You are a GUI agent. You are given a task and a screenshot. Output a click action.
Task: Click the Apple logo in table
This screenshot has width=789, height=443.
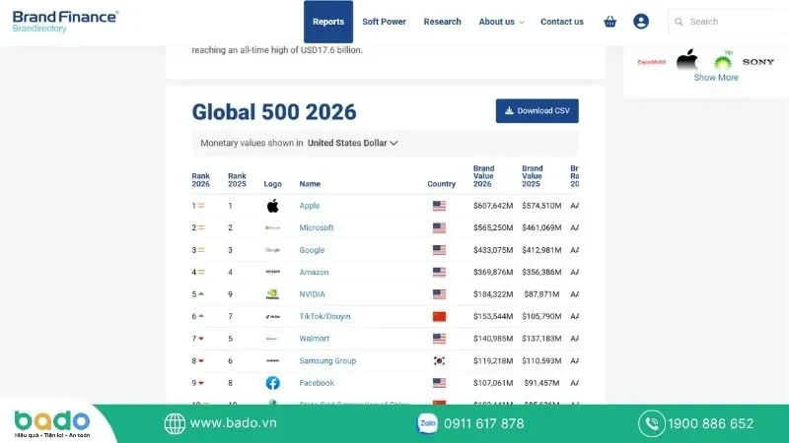pos(273,206)
